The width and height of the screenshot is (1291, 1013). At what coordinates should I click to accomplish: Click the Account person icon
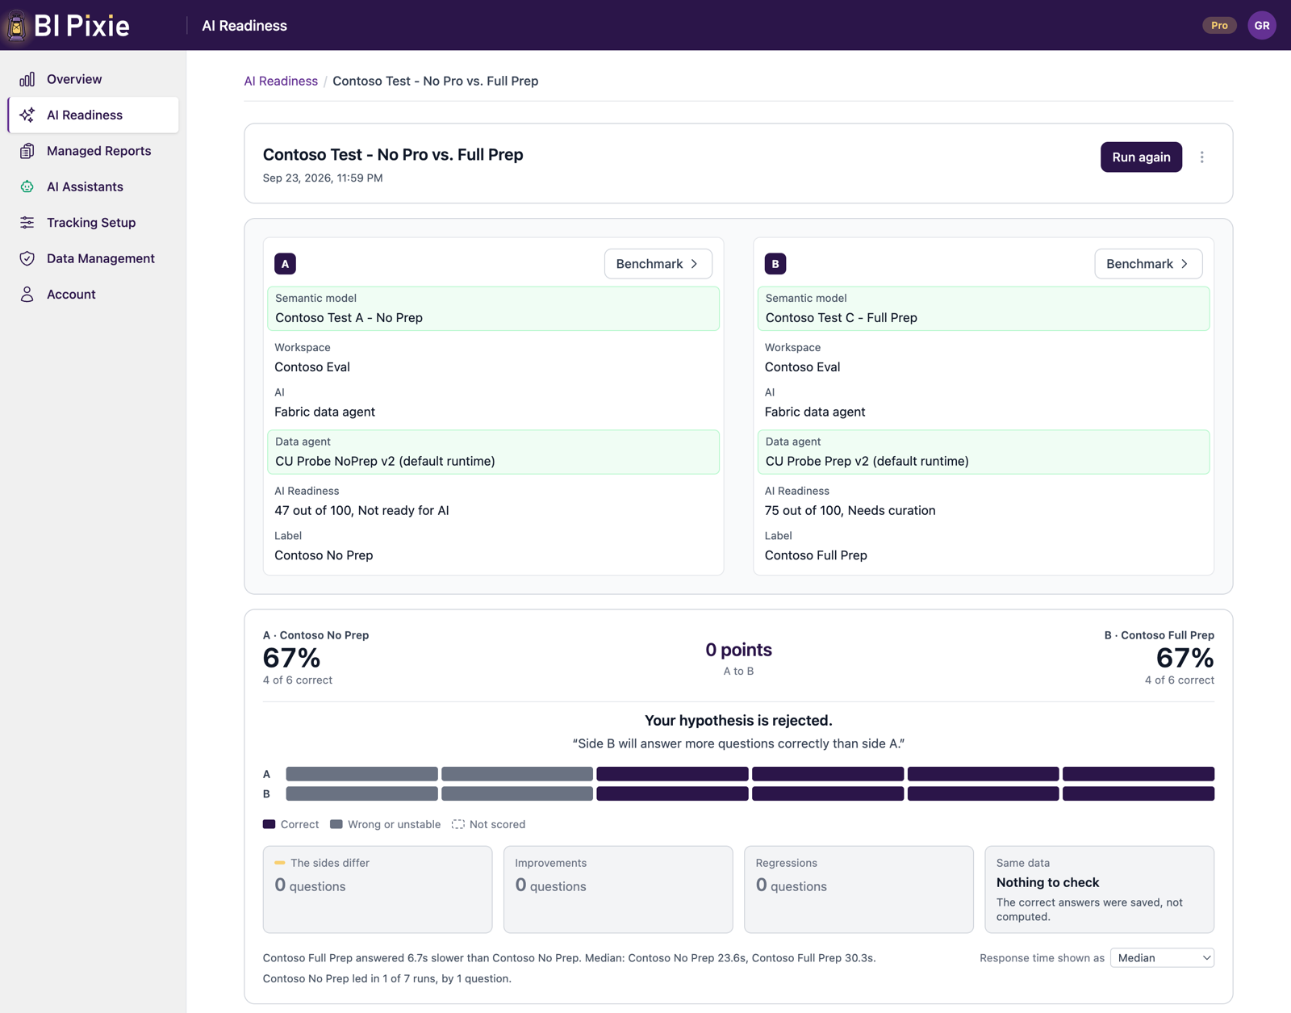click(x=27, y=295)
